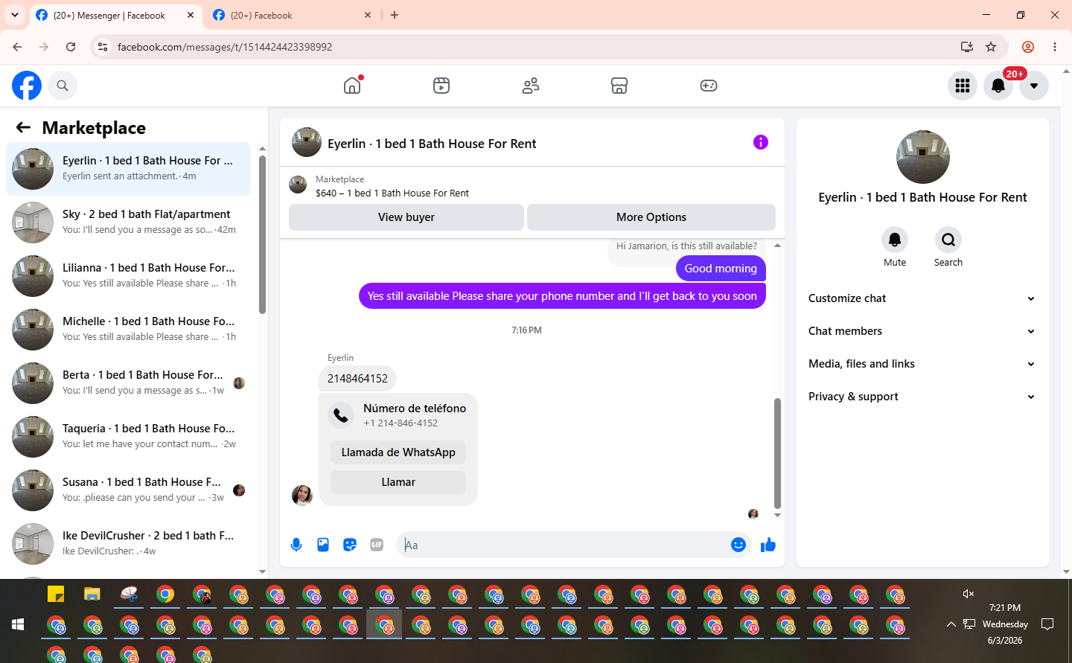Open Chrome profile icon

click(x=1028, y=47)
